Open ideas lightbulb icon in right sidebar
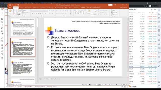The width and height of the screenshot is (161, 90). (159, 35)
